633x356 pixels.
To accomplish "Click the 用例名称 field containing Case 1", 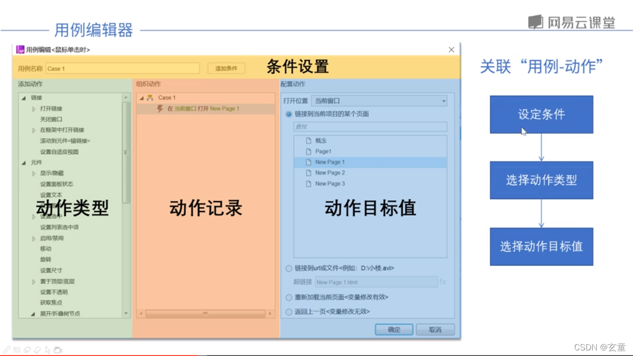I will (x=122, y=68).
